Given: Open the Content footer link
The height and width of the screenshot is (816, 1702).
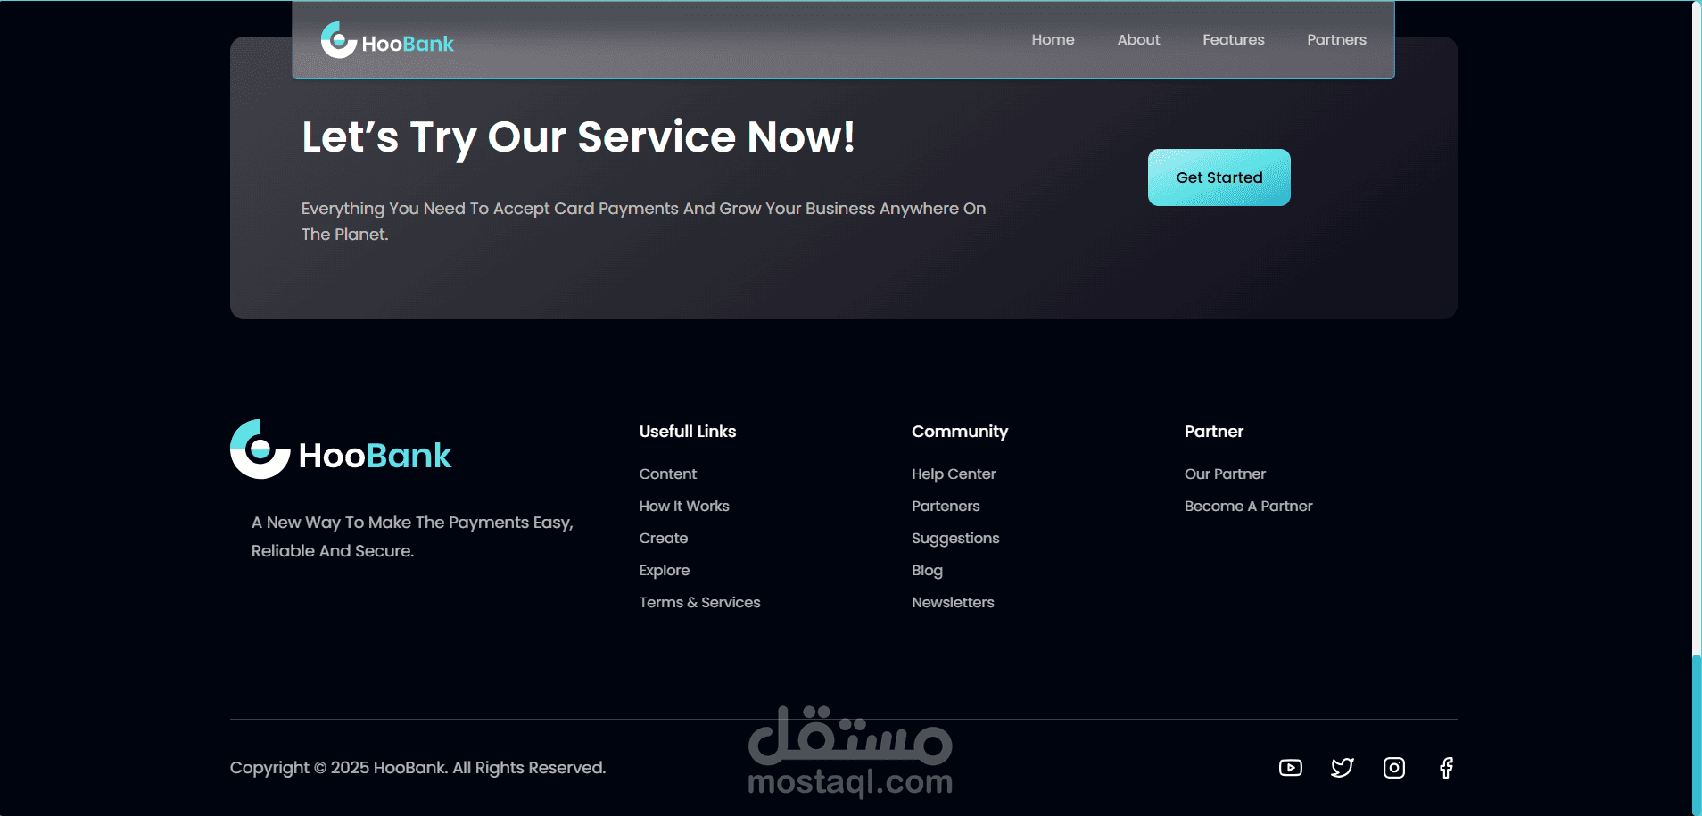Looking at the screenshot, I should click(x=667, y=474).
